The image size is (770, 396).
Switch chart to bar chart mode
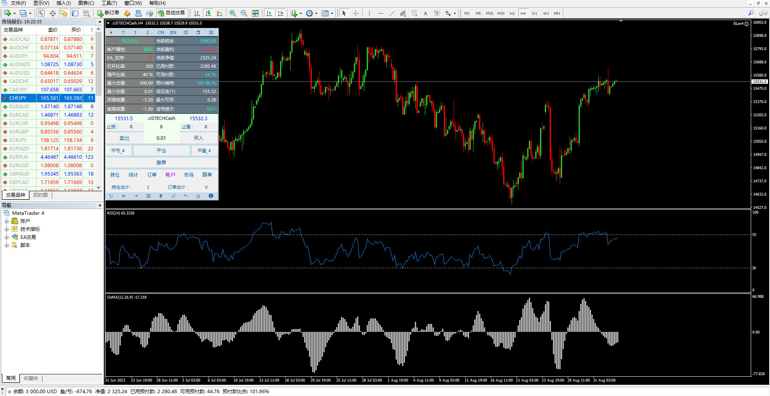pyautogui.click(x=197, y=13)
